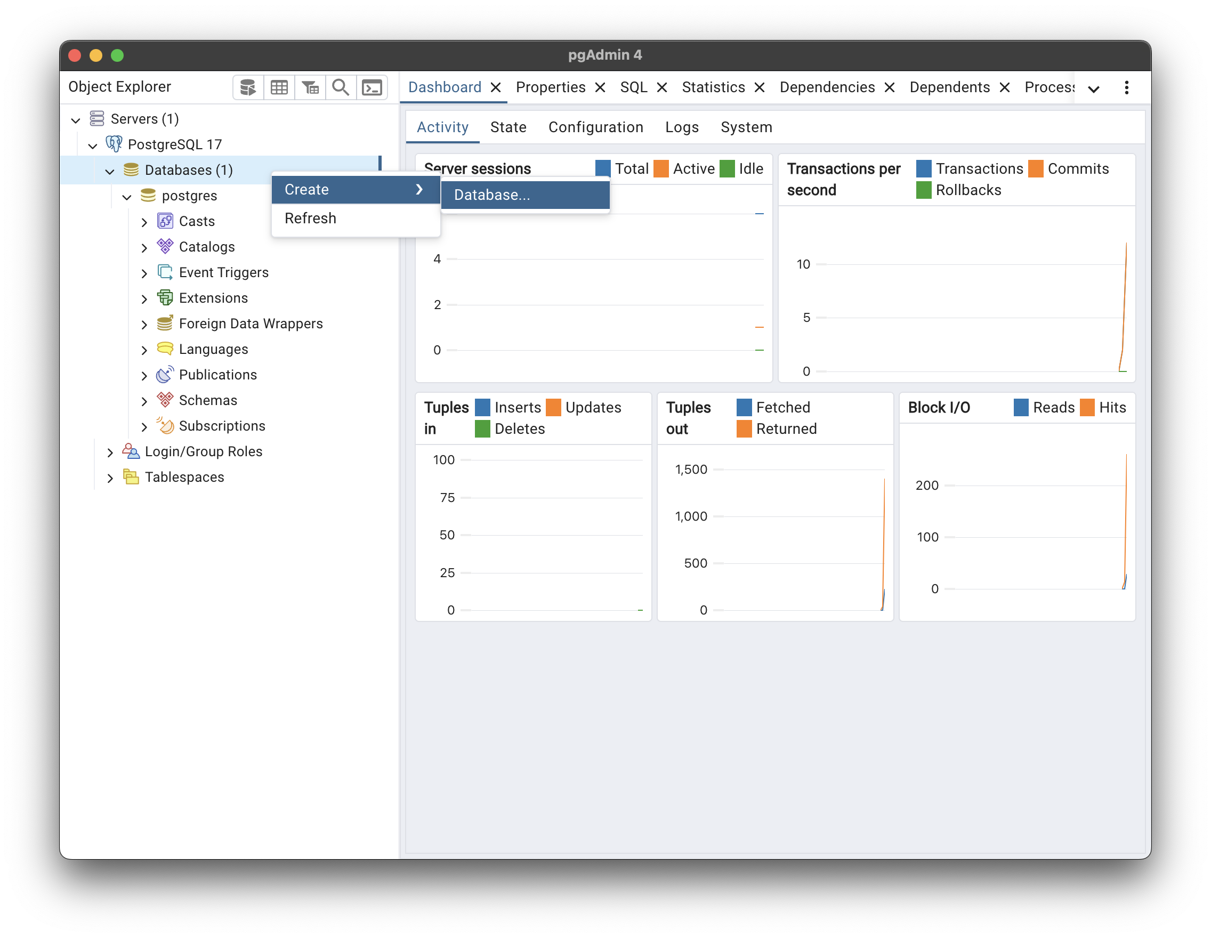Image resolution: width=1211 pixels, height=938 pixels.
Task: Click the blue Total legend swatch
Action: point(603,168)
